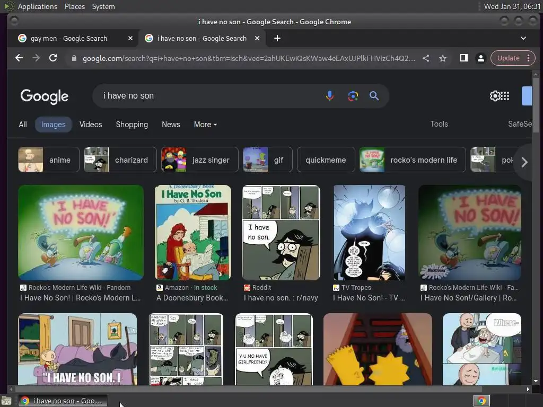Click the Update button in Chrome

[x=508, y=58]
